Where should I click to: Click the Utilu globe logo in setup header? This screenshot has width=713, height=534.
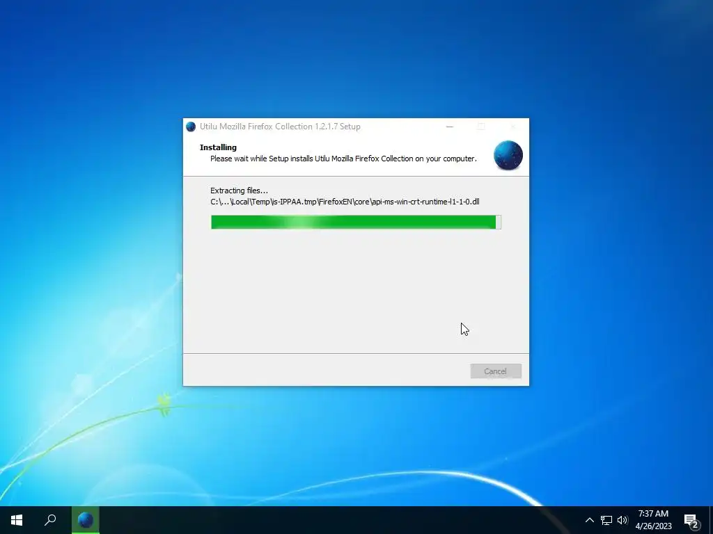[508, 155]
